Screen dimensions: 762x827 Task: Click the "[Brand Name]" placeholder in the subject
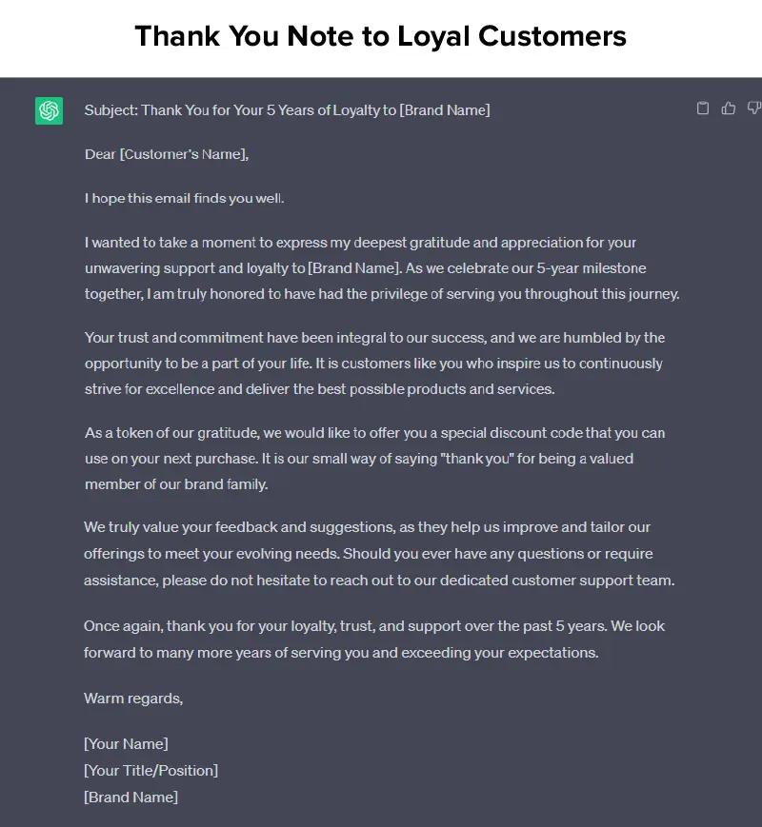pyautogui.click(x=444, y=110)
